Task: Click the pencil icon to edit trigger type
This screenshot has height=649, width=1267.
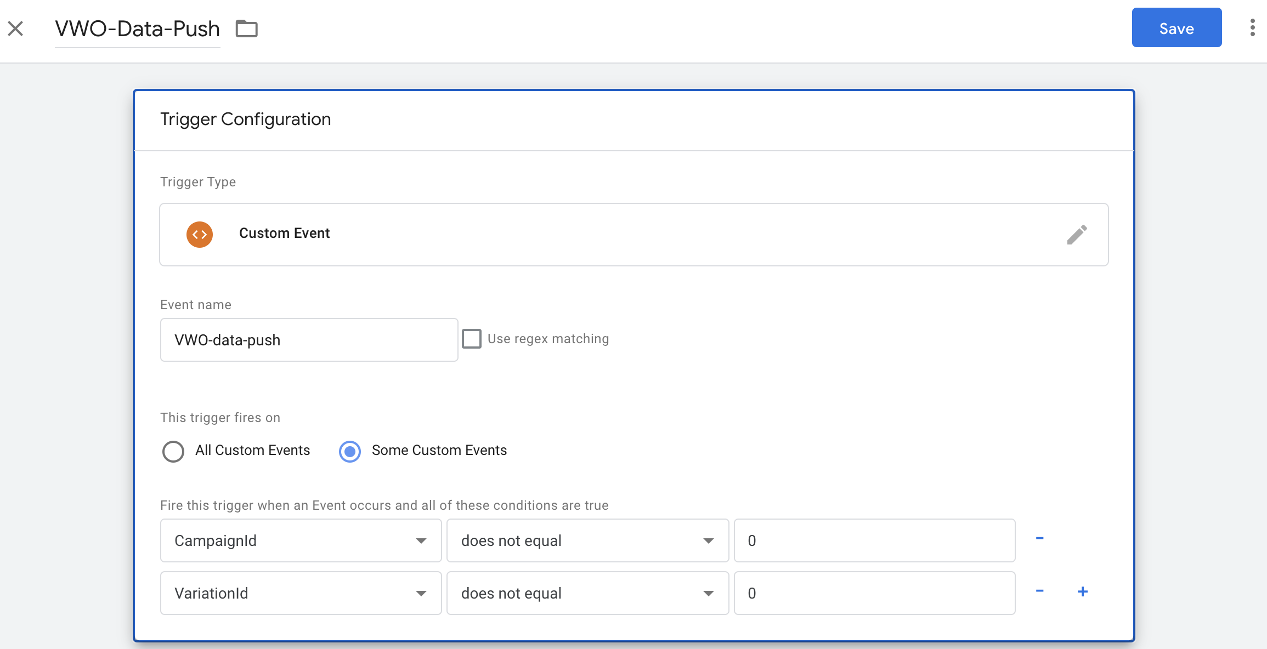Action: 1077,235
